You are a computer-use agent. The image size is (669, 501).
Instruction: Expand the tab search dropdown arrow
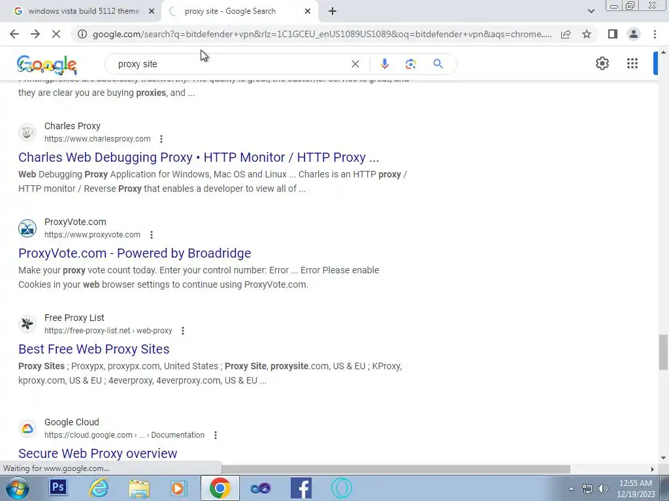[x=591, y=11]
